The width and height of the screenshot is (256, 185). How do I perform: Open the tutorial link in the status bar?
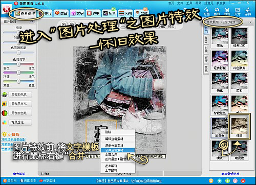click(x=129, y=181)
